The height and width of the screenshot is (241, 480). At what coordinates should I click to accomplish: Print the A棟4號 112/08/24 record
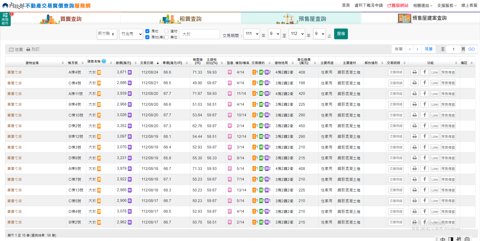414,72
